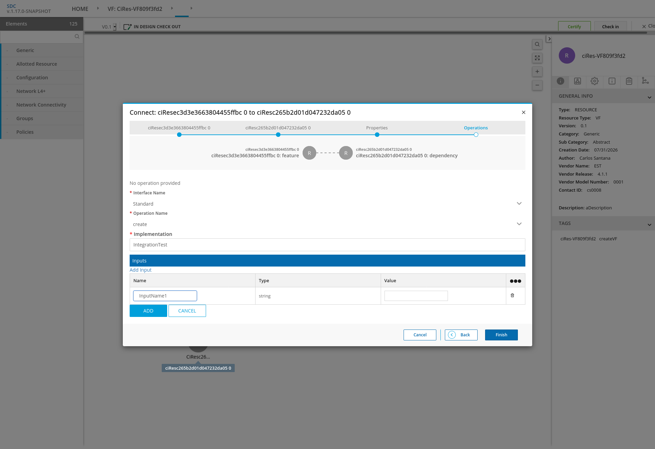
Task: Open Interface Name Standard dropdown
Action: click(327, 204)
